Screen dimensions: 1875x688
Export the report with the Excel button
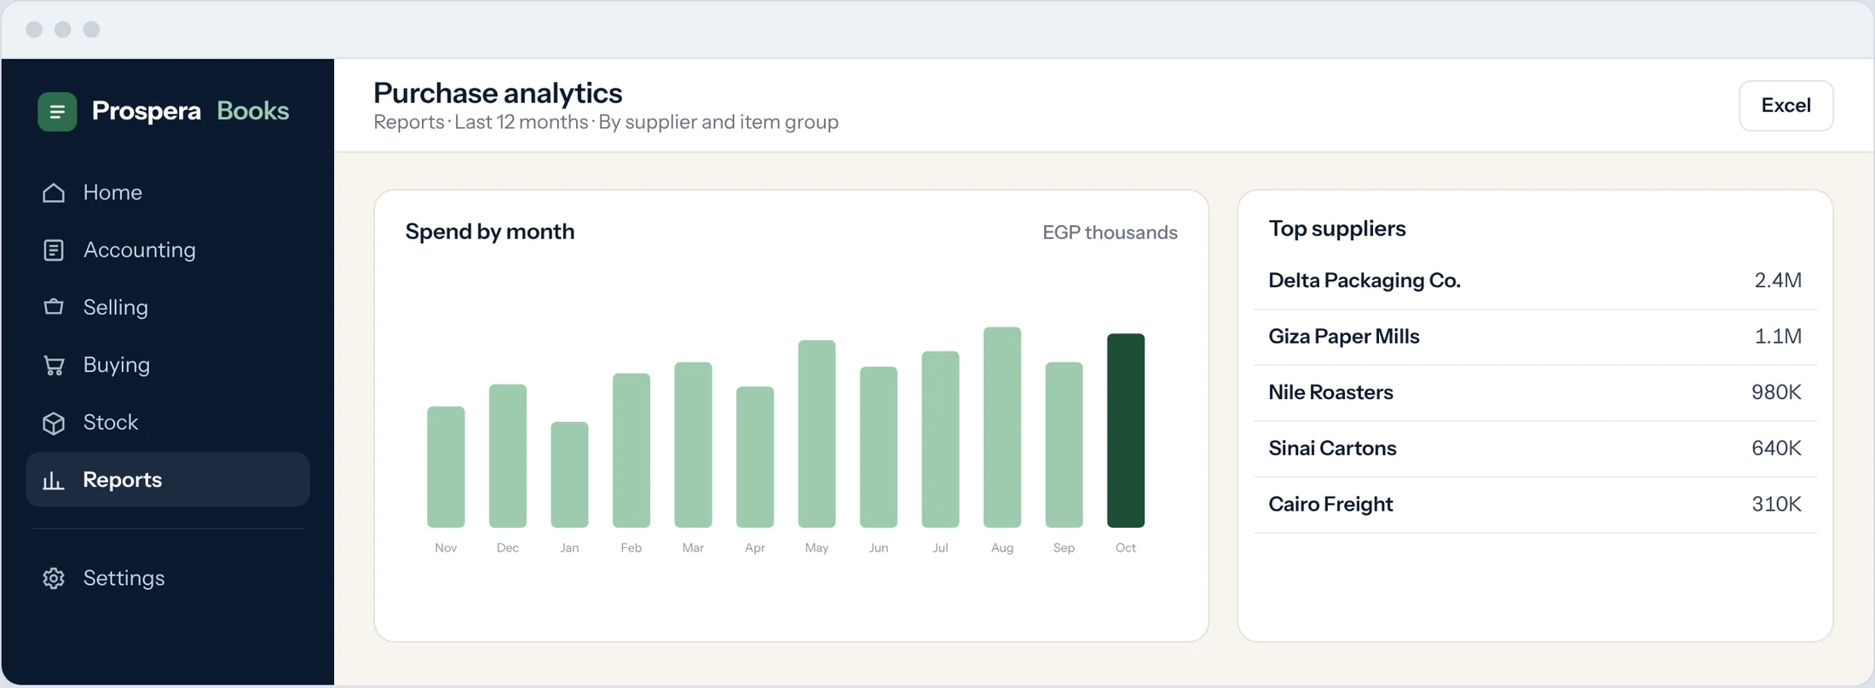[x=1786, y=106]
